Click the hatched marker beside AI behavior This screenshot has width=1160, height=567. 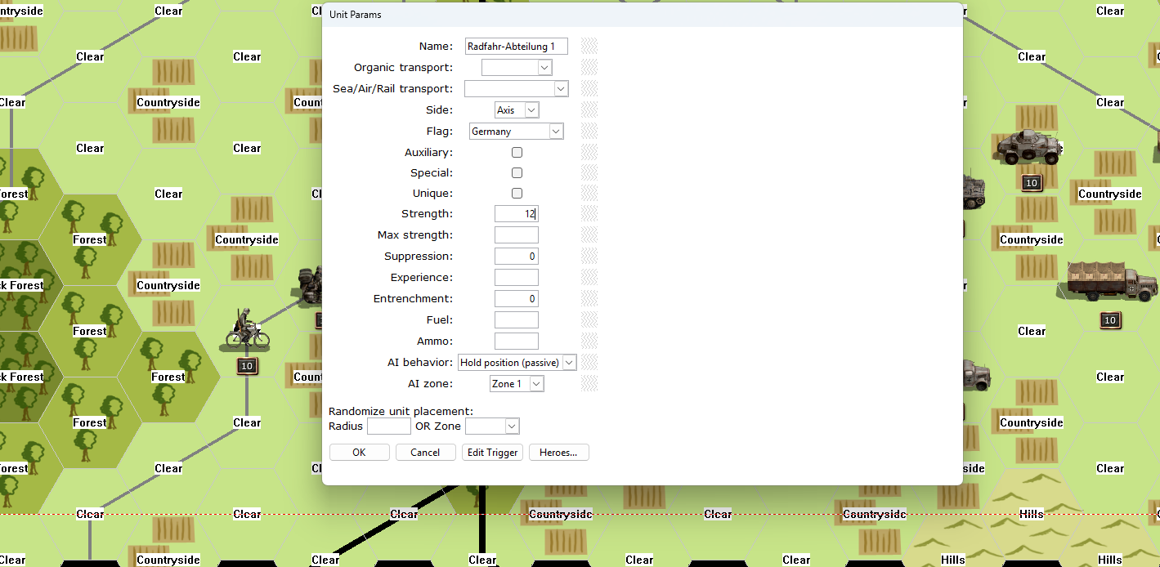[589, 363]
